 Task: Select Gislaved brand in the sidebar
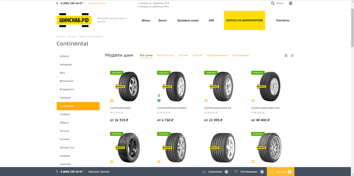[x=78, y=156]
